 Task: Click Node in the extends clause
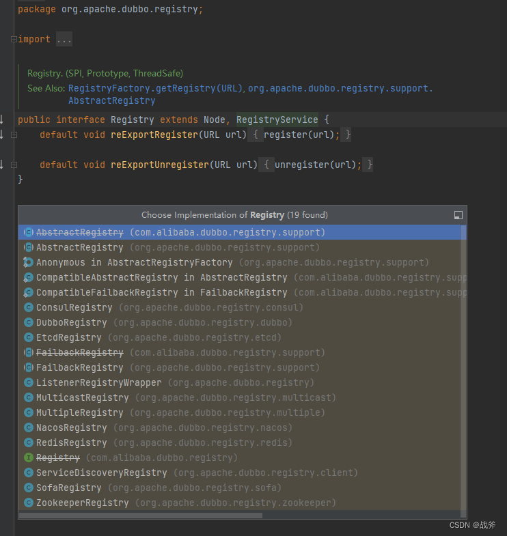(x=214, y=119)
